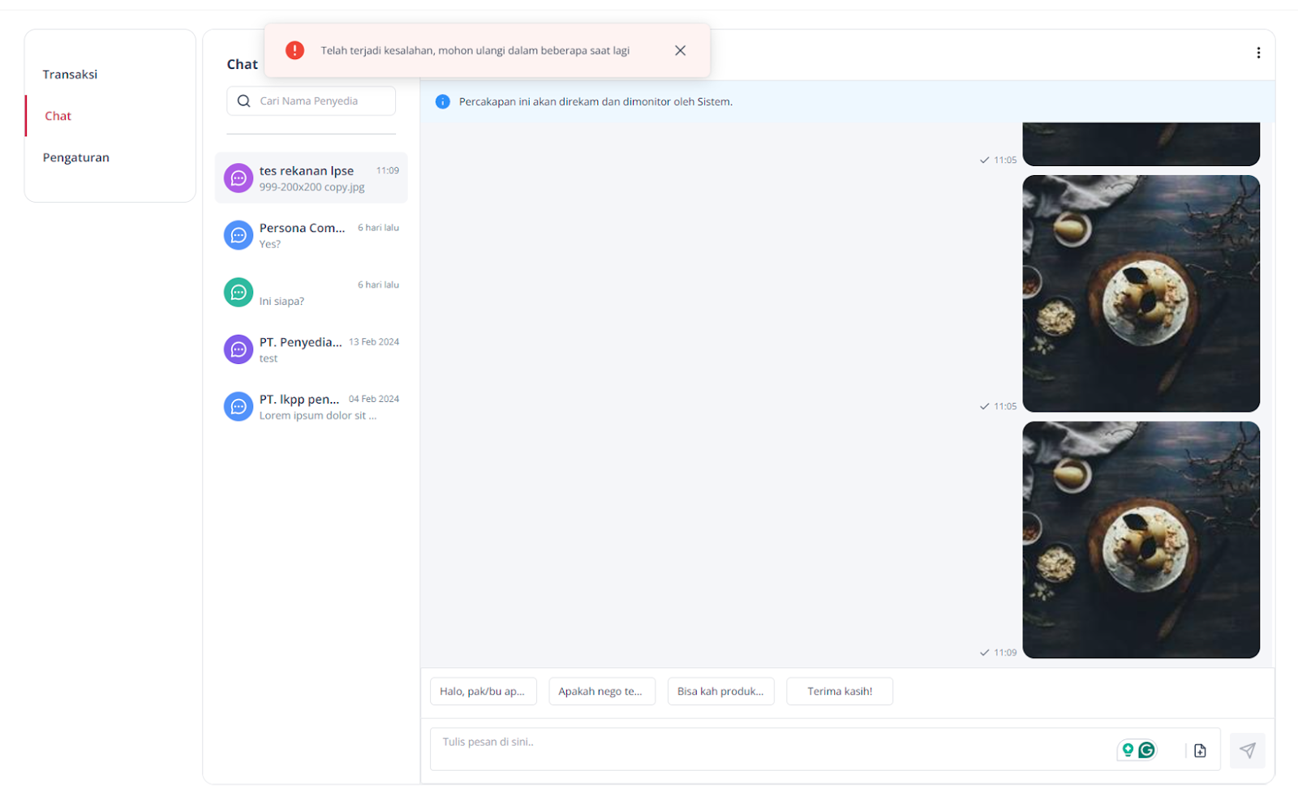Click the attach file icon
This screenshot has height=805, width=1298.
click(x=1200, y=751)
